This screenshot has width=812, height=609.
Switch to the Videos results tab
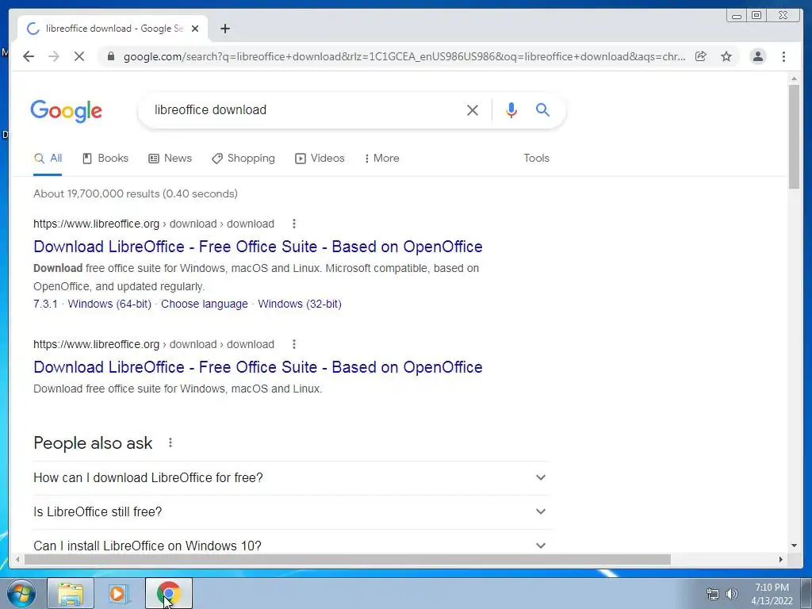click(320, 159)
